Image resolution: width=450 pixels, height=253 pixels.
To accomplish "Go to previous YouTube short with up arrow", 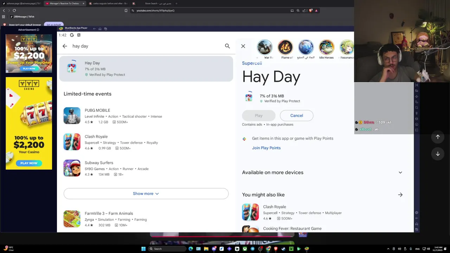I will click(x=438, y=137).
